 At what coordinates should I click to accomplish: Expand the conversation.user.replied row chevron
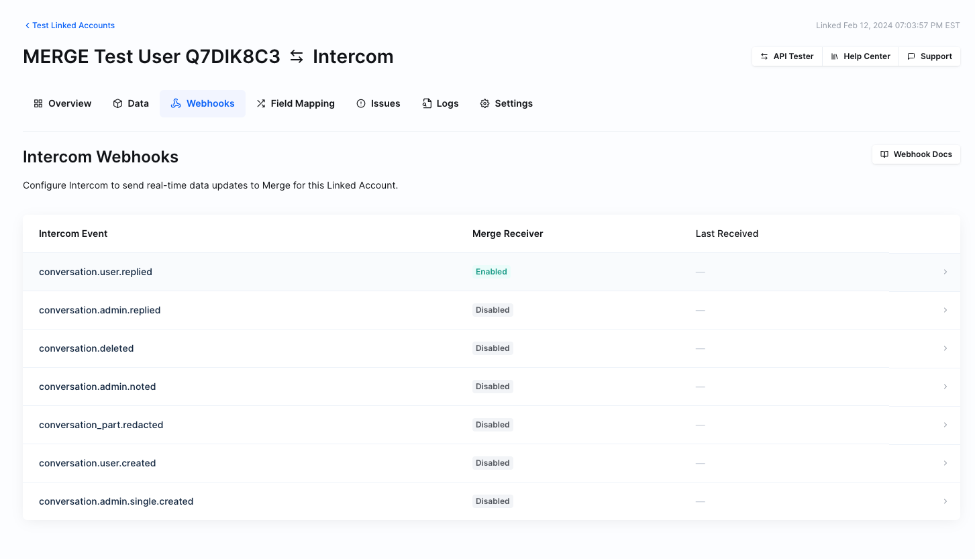tap(945, 272)
